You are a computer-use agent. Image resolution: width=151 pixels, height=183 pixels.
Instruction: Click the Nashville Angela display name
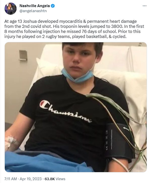pos(34,6)
